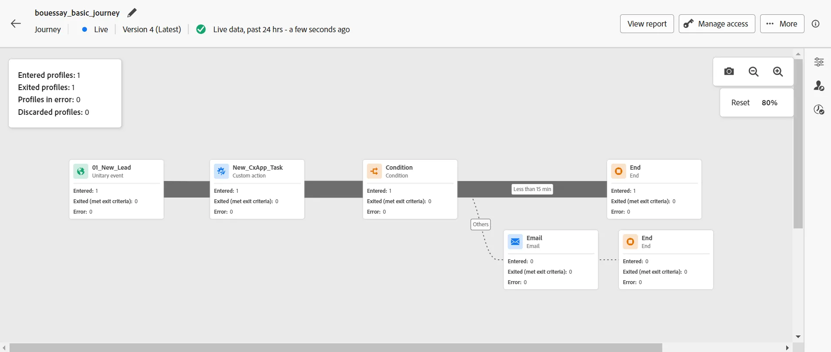Click the 'Profiles in error: 0' statistic

pos(49,100)
